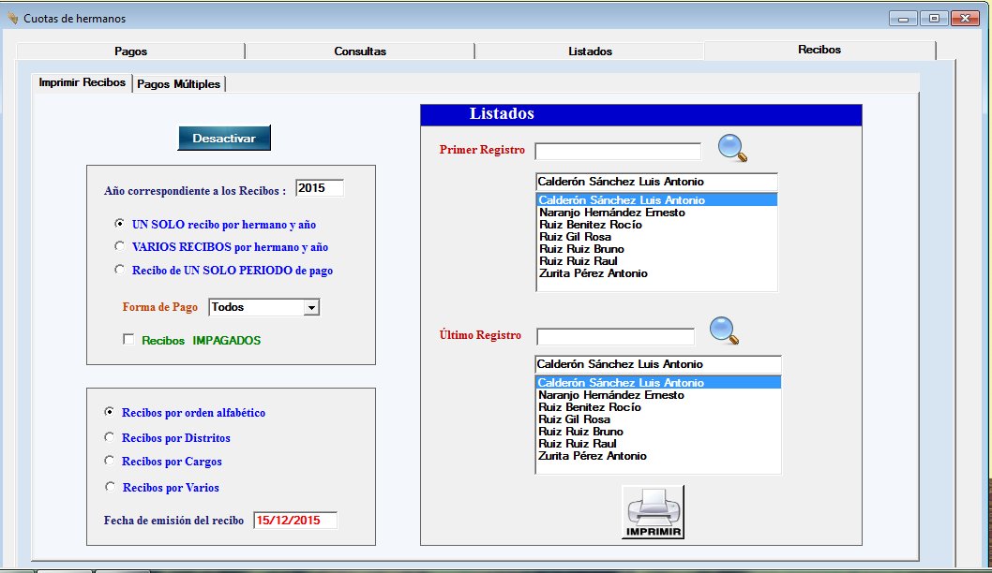The width and height of the screenshot is (992, 573).
Task: Select Naranjo Hernández Ernesto in Primer Registro list
Action: click(611, 213)
